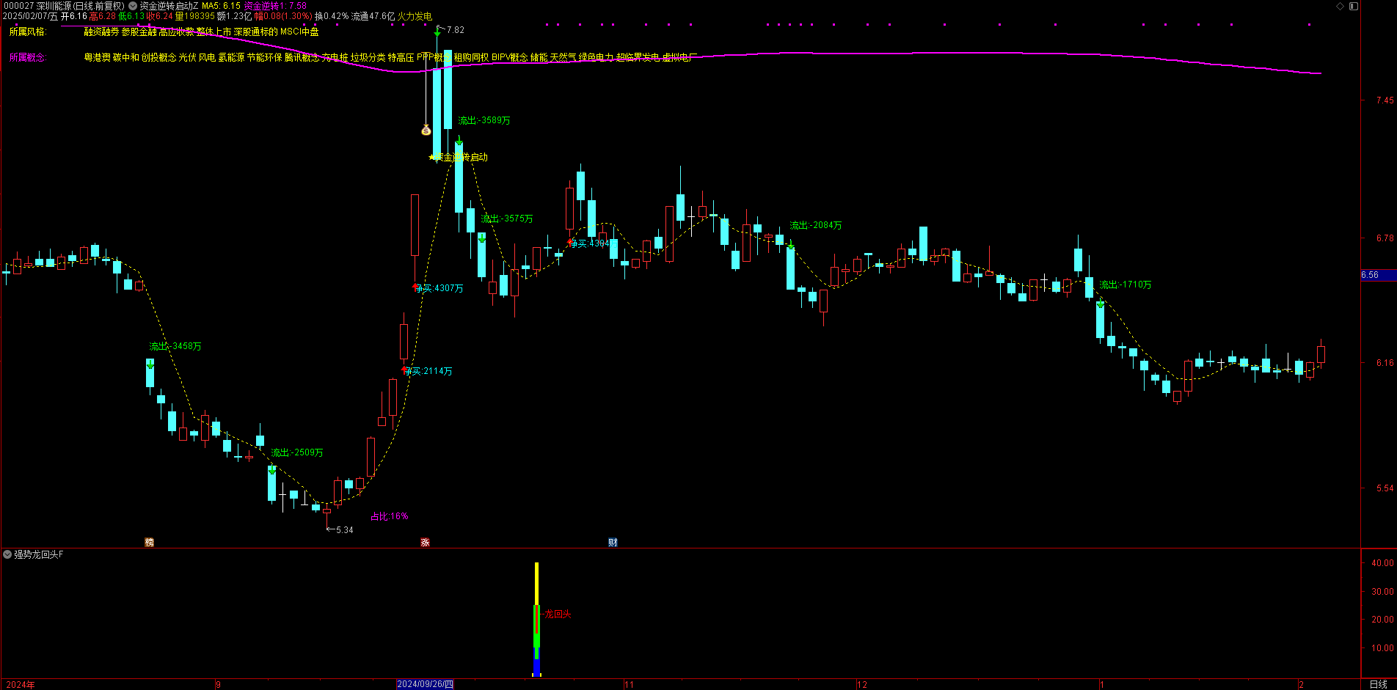Click the green arrow at 7.82 high
Image resolution: width=1397 pixels, height=690 pixels.
[437, 32]
